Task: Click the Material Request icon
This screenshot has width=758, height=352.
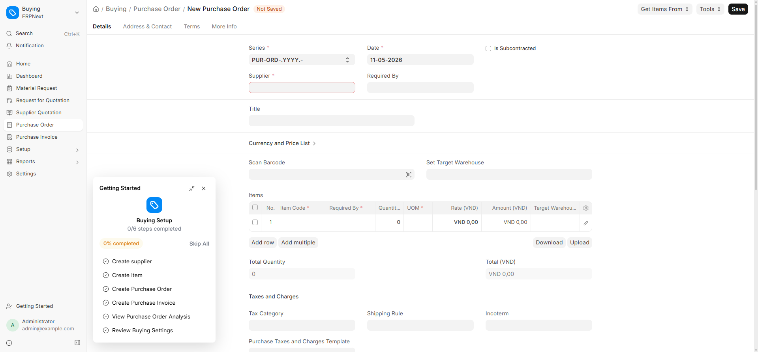Action: click(9, 88)
